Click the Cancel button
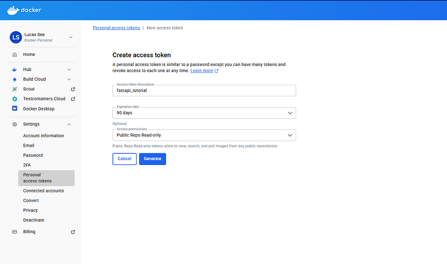This screenshot has height=264, width=447. [x=124, y=159]
